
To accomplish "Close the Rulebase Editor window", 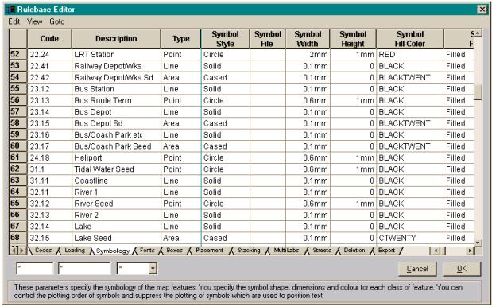I will click(482, 10).
